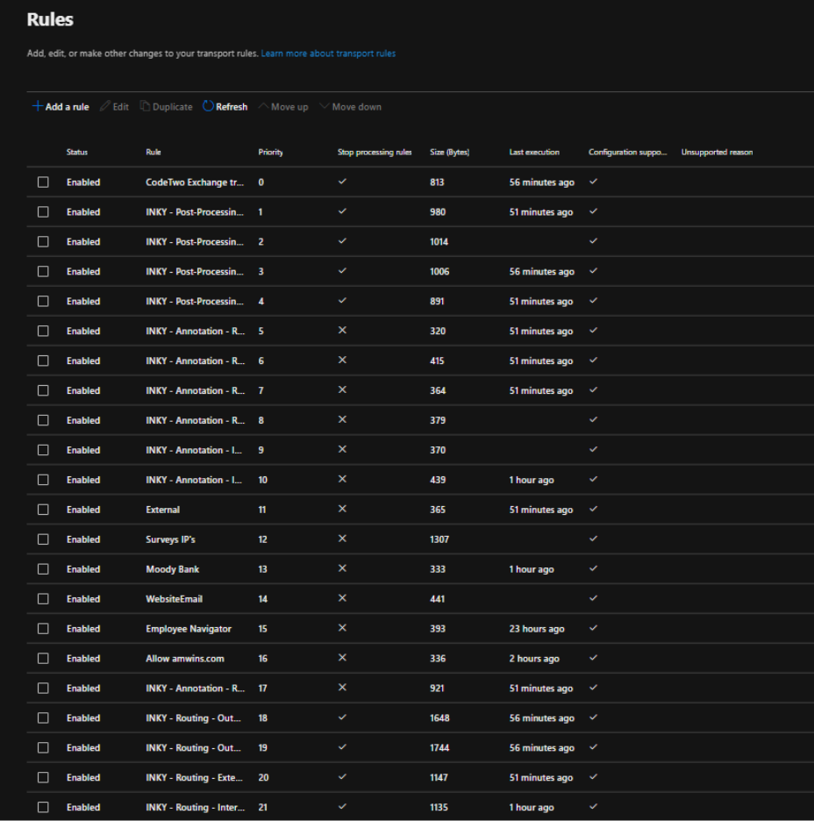Click stop processing X for Allow amwins.com

[342, 658]
